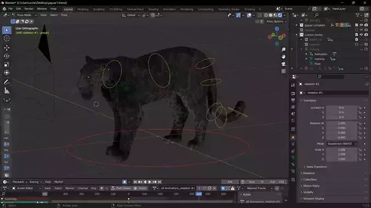This screenshot has width=371, height=208.
Task: Open Global transform orientation dropdown
Action: point(131,15)
